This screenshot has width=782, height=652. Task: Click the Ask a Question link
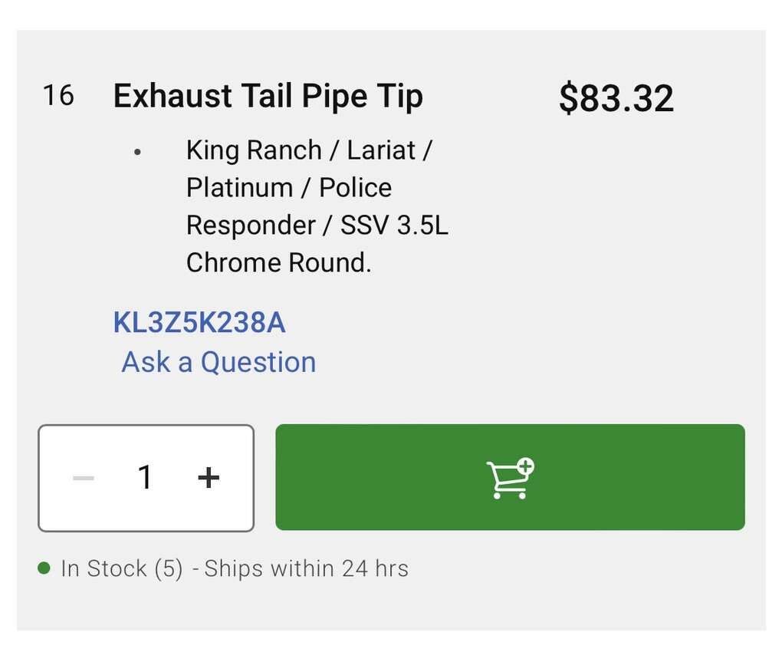point(219,362)
